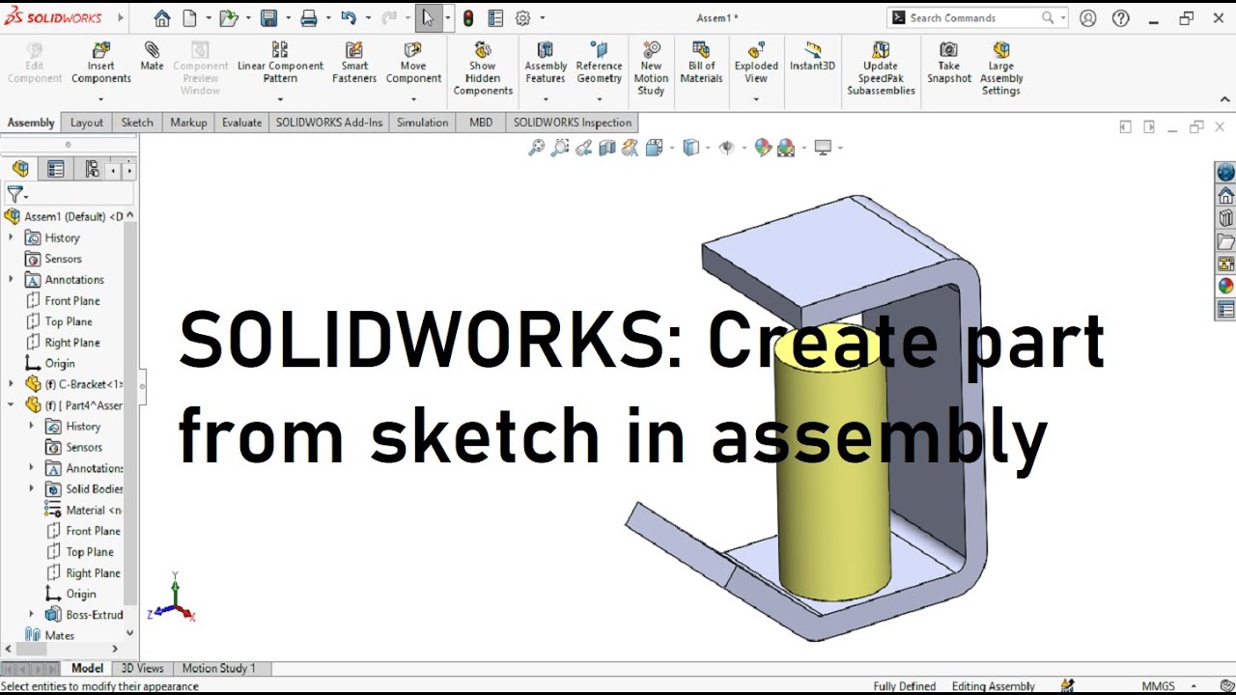This screenshot has width=1236, height=695.
Task: Click the Edit Appearance color ball
Action: [x=763, y=148]
